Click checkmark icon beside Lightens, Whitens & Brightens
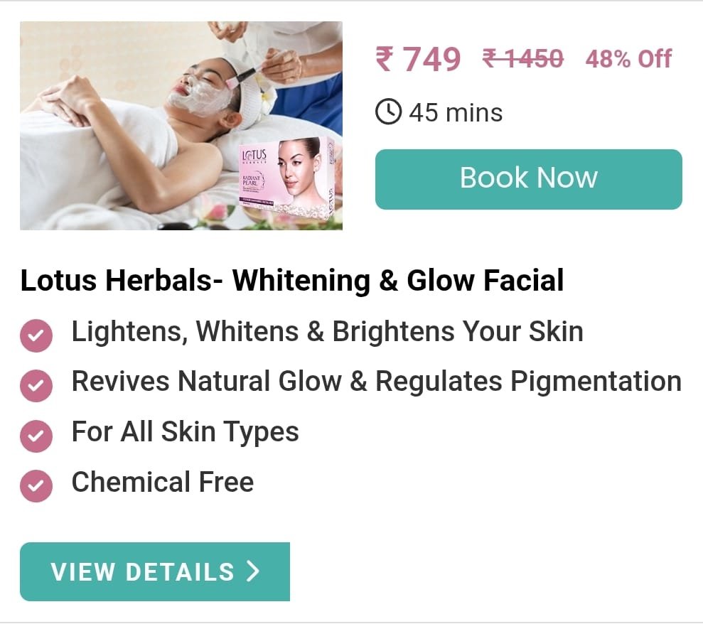Screen dimensions: 703x624 pos(36,335)
